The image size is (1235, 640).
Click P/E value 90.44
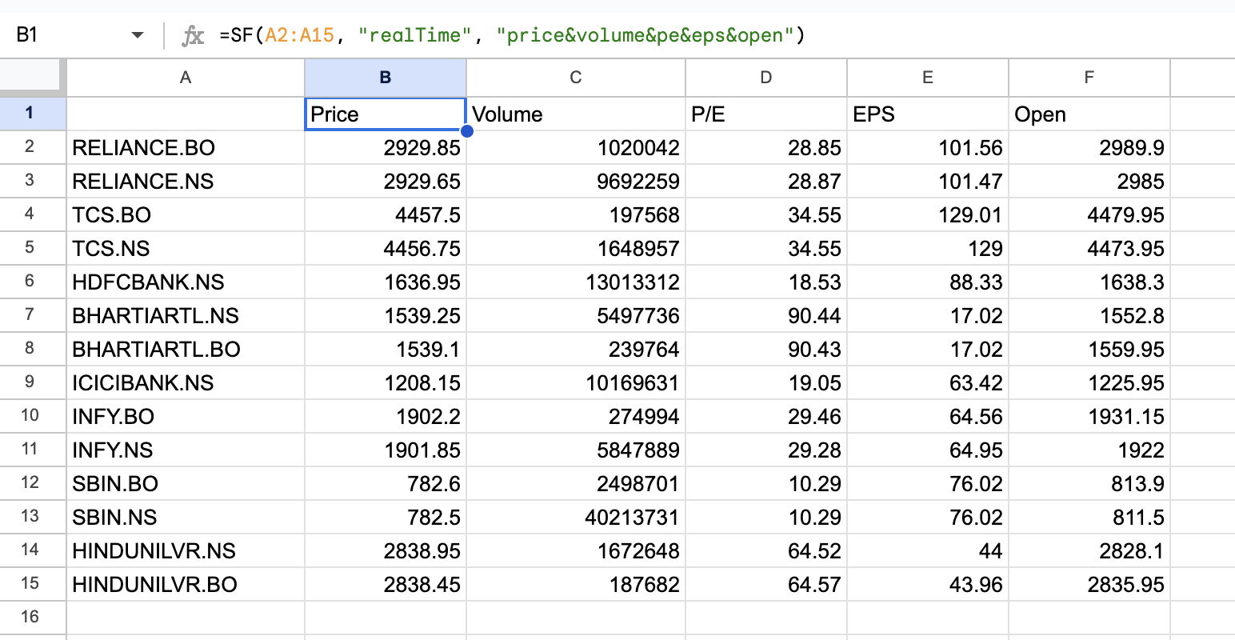(x=766, y=315)
